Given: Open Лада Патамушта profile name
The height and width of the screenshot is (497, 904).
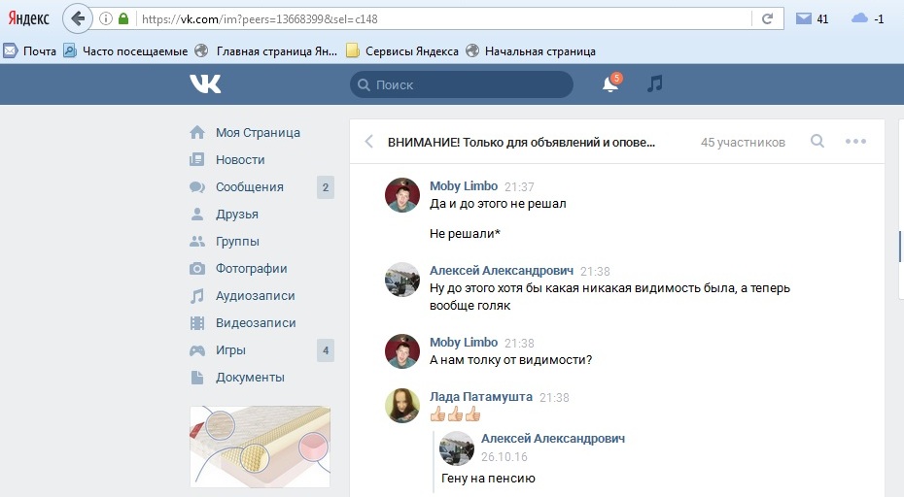Looking at the screenshot, I should tap(481, 397).
